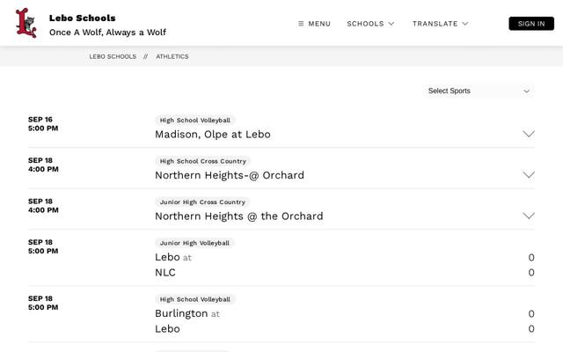The width and height of the screenshot is (563, 352).
Task: Click the Lebo Schools wolf logo
Action: coord(26,23)
